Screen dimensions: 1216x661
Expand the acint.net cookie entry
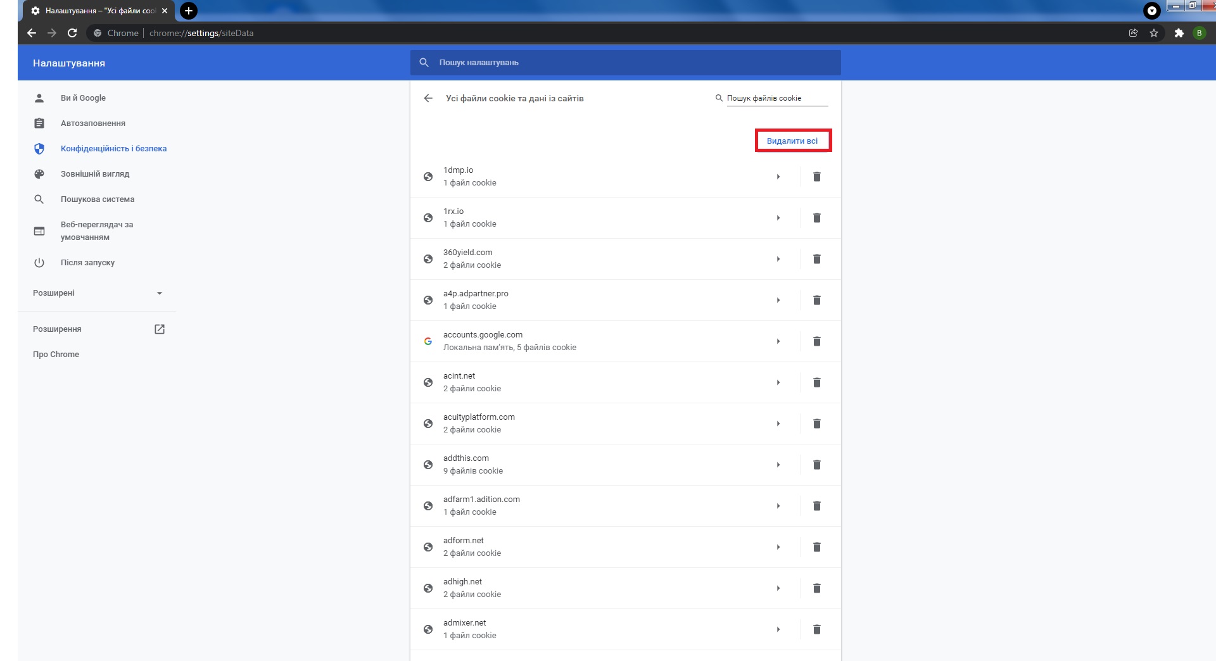[778, 382]
